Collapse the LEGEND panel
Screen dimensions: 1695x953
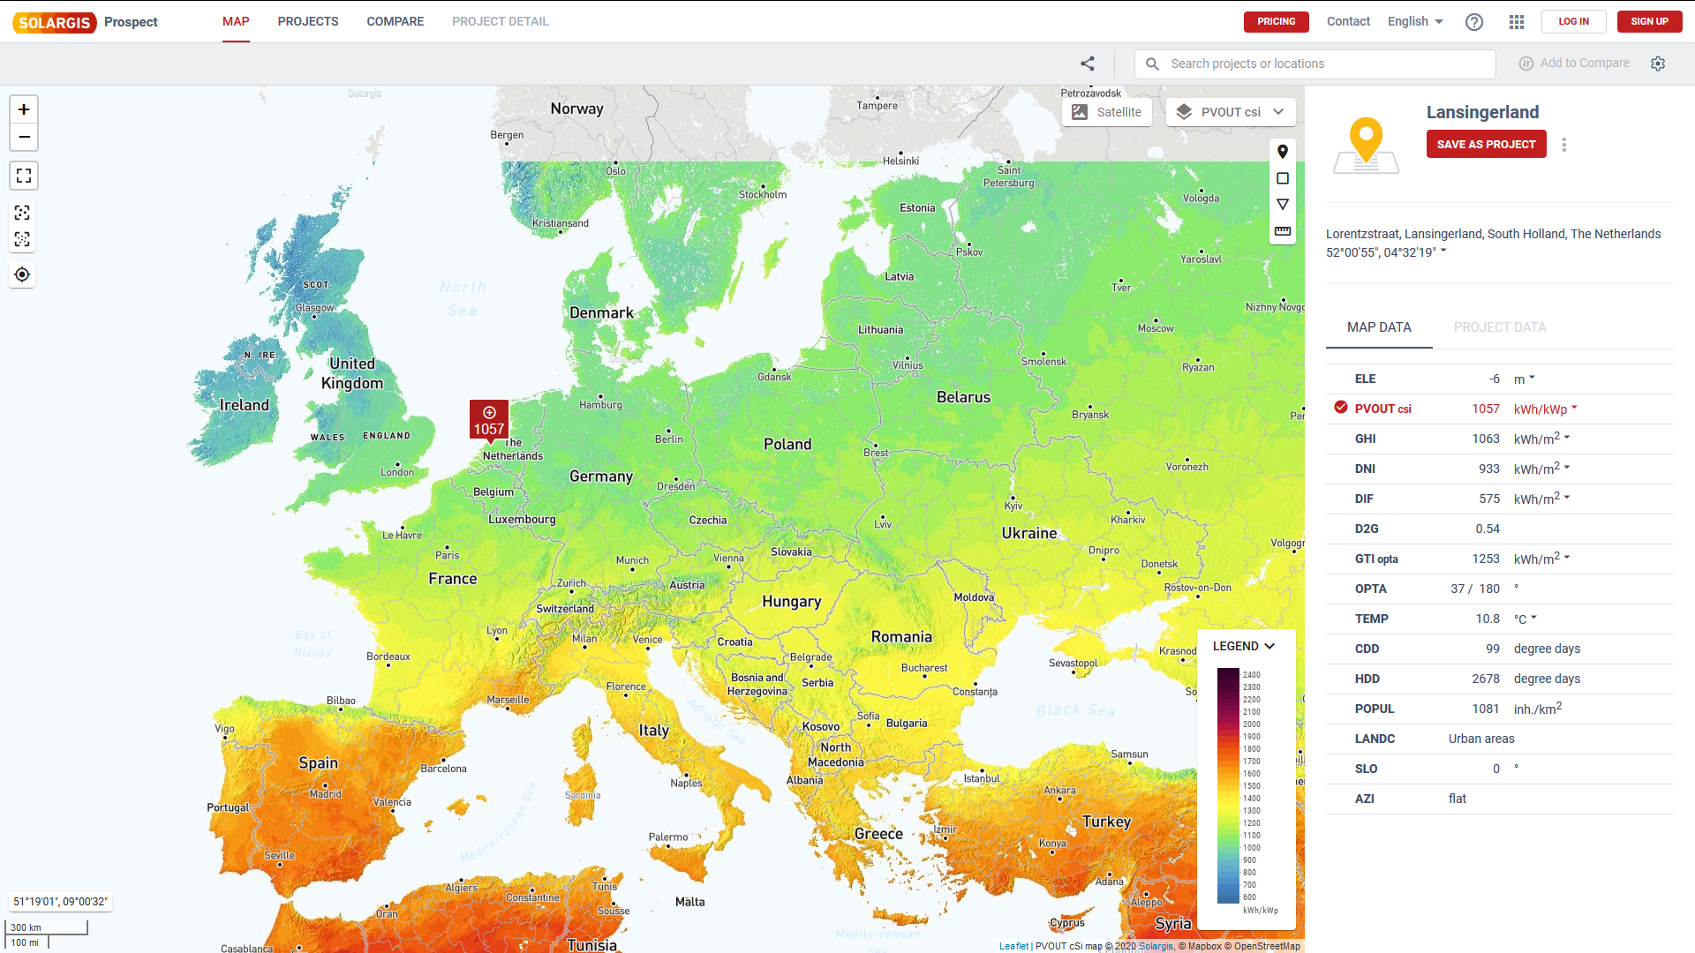pyautogui.click(x=1244, y=646)
